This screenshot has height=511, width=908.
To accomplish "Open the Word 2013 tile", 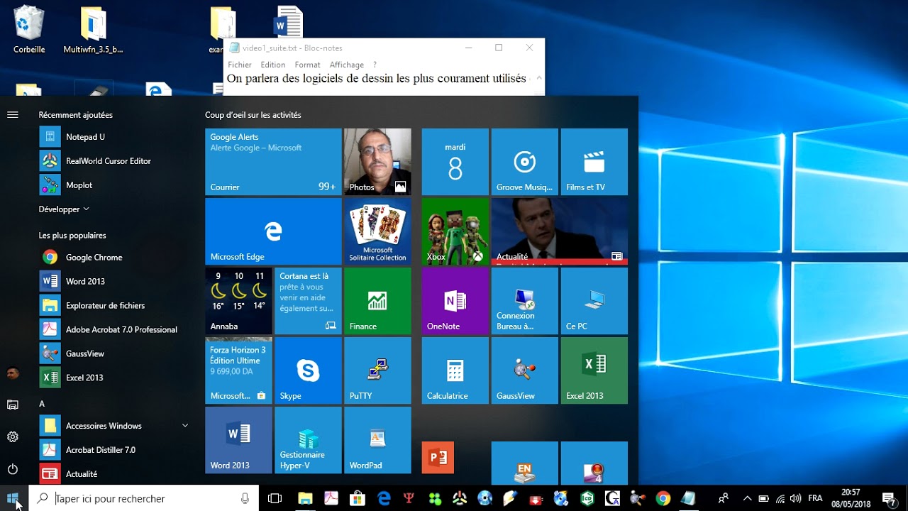I will click(x=238, y=440).
